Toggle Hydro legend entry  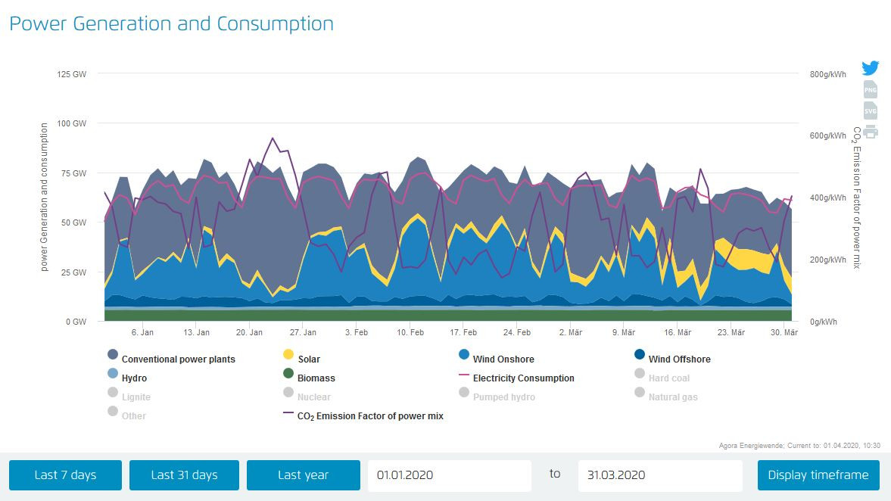click(134, 378)
